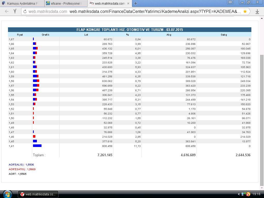Click the Windows Start orb

click(7, 194)
